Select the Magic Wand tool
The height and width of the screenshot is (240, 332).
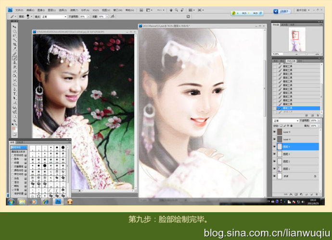(14, 40)
